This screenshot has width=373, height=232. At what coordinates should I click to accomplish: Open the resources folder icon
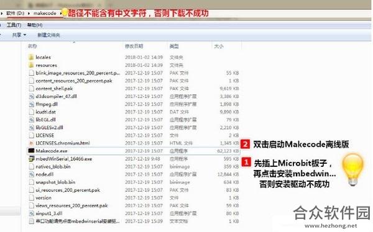tap(31, 65)
